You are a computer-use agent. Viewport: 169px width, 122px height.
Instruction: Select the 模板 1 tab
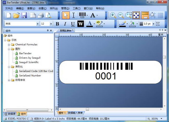coord(62,113)
